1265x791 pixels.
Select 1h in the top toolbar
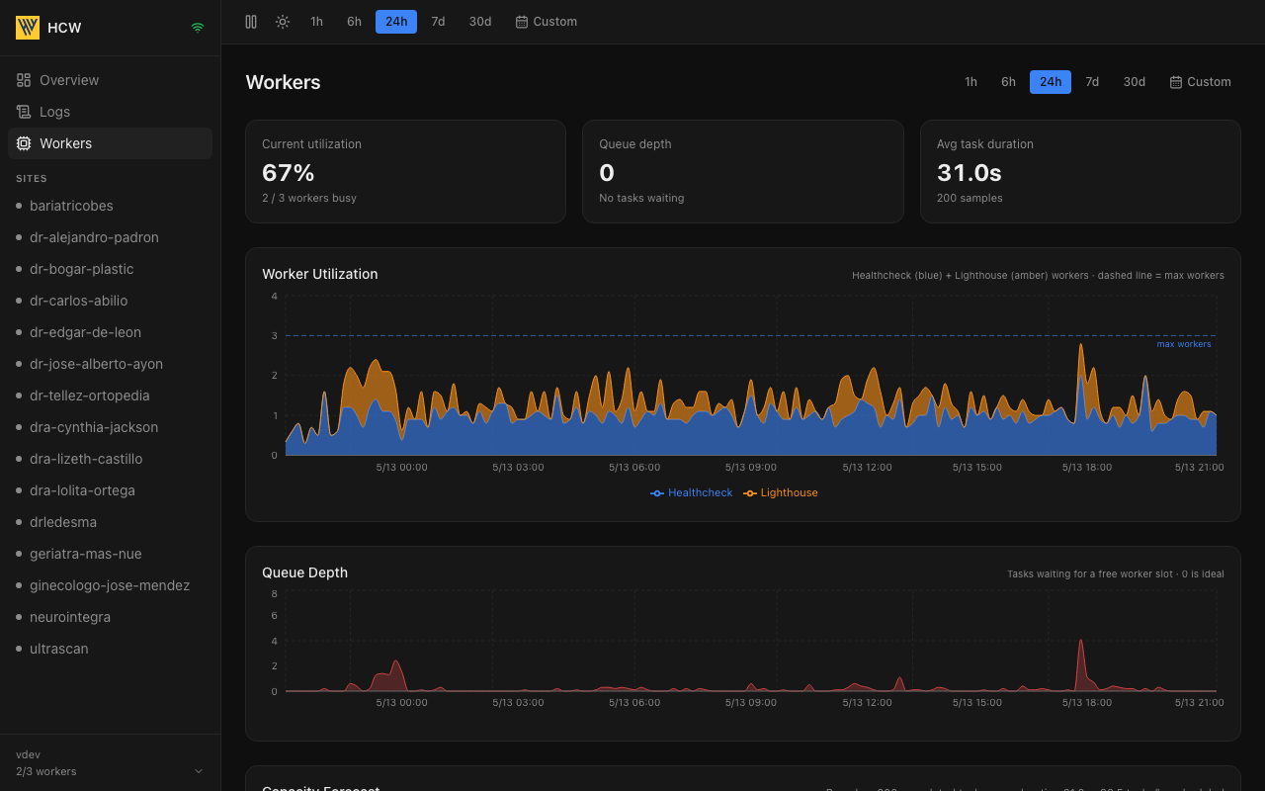[x=316, y=22]
